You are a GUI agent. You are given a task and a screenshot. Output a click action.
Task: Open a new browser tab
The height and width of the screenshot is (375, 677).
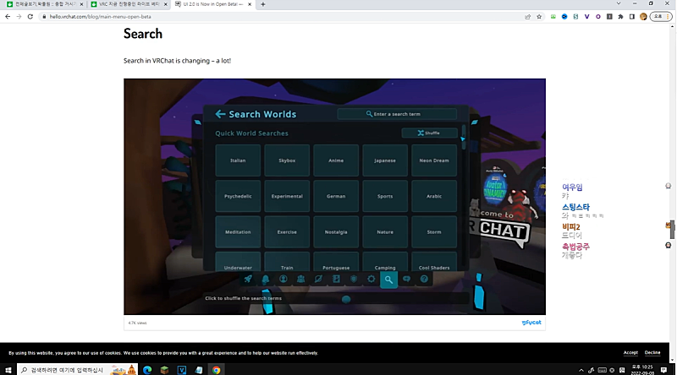tap(263, 4)
